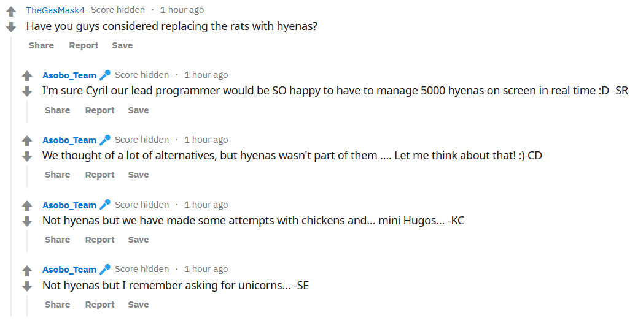Screen dimensions: 638x326
Task: Click the microphone flair icon on the -KC reply
Action: click(105, 205)
